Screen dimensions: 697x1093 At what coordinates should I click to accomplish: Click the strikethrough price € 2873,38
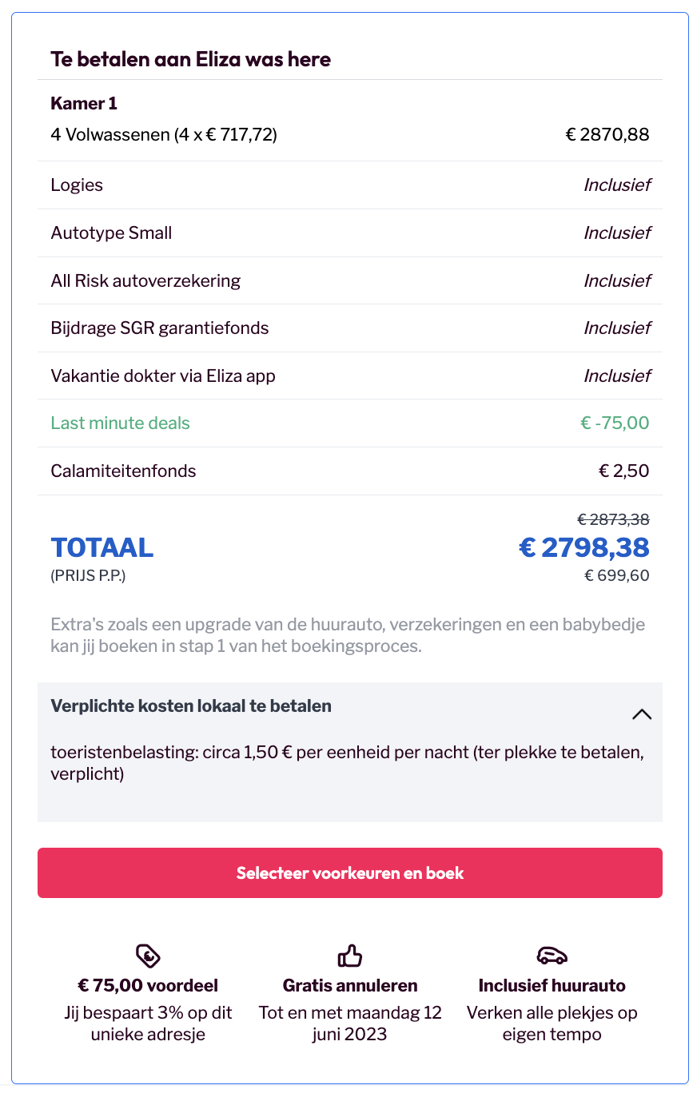point(613,519)
